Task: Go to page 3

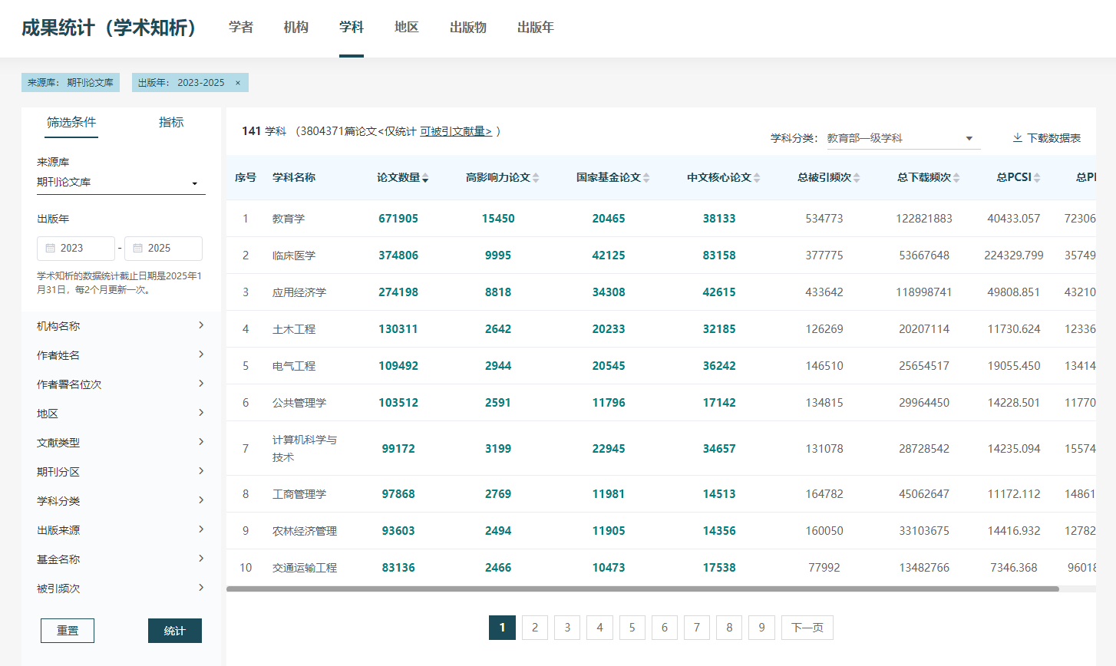Action: coord(567,628)
